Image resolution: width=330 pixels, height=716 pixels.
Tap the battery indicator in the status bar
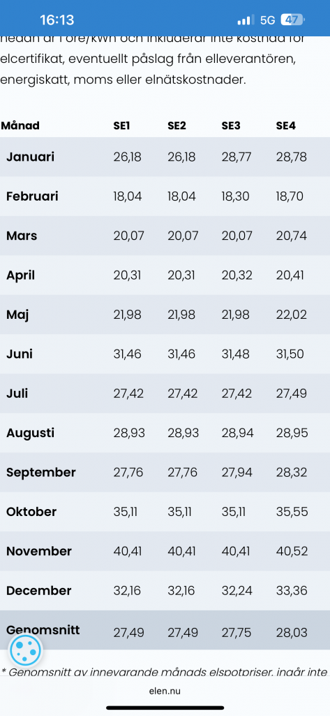click(x=293, y=20)
